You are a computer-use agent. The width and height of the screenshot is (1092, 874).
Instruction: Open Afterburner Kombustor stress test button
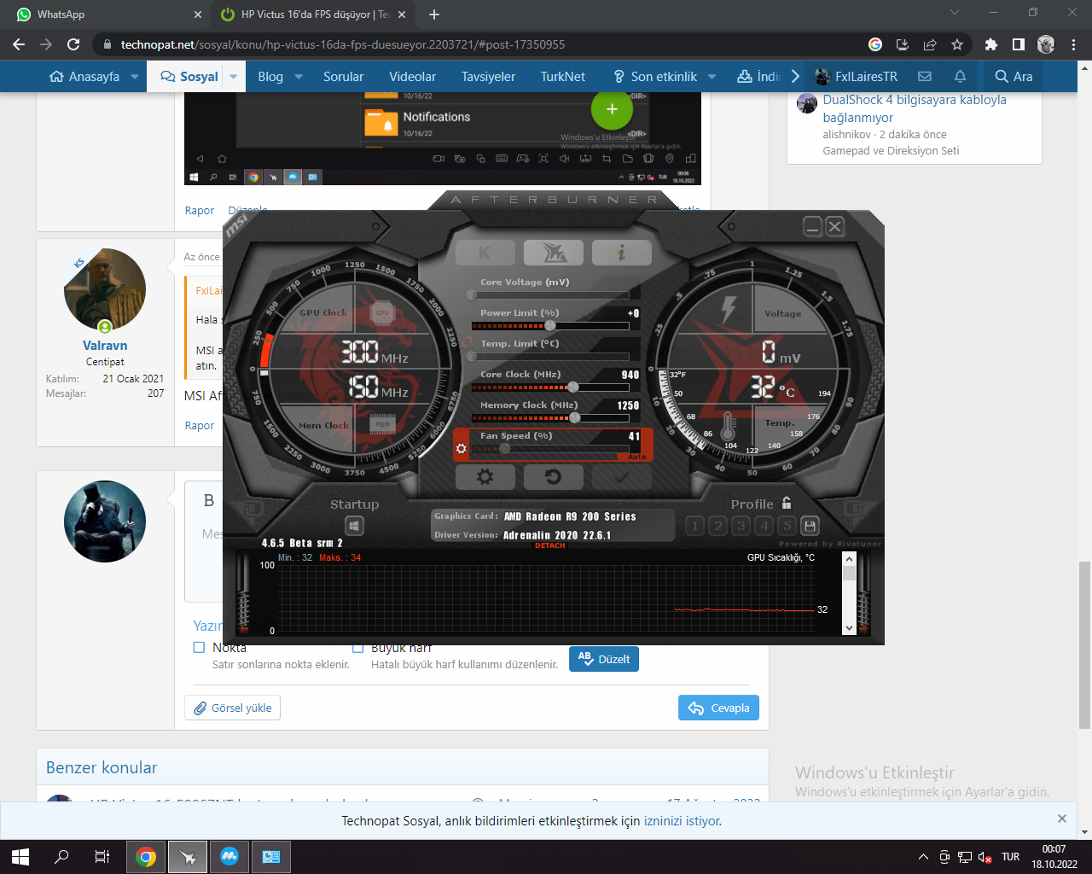pyautogui.click(x=485, y=253)
